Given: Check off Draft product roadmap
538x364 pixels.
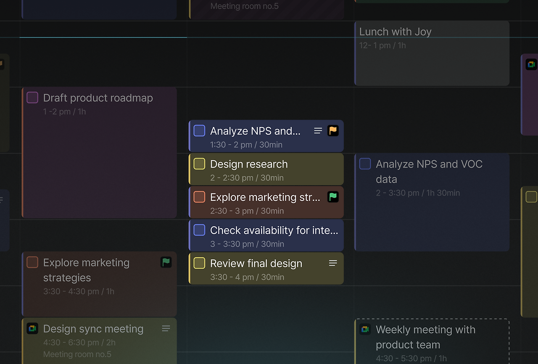Looking at the screenshot, I should (x=32, y=98).
